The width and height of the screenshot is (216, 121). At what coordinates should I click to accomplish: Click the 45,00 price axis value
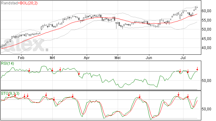[206, 39]
